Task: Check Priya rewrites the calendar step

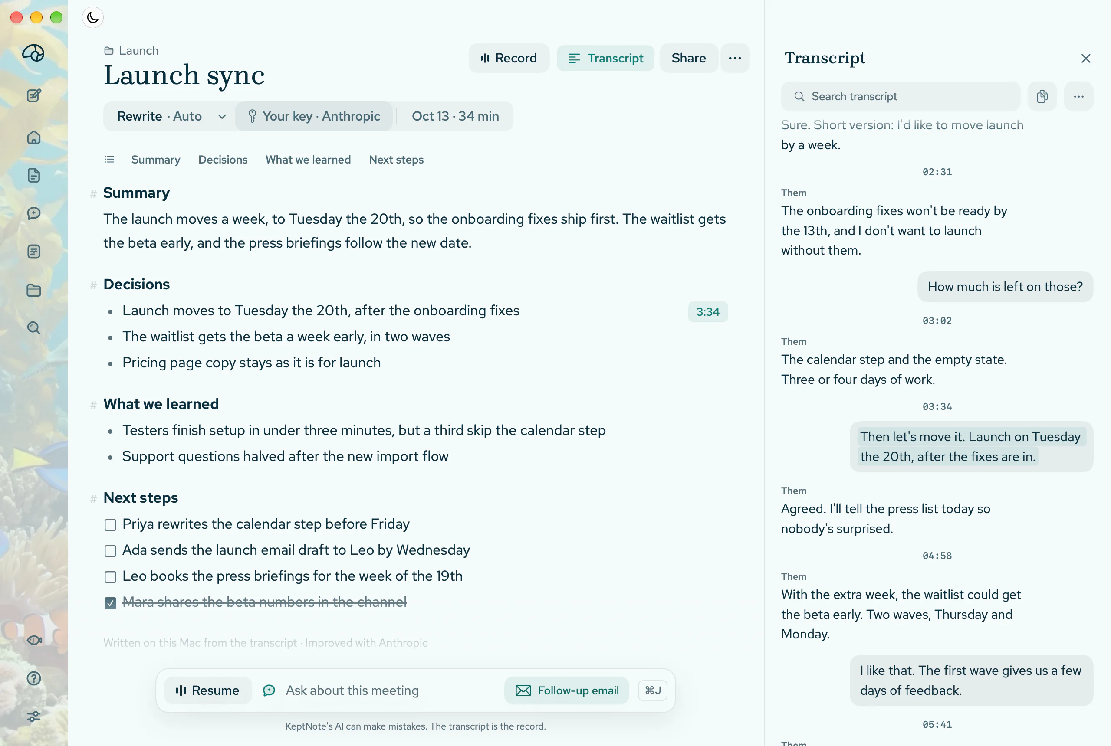Action: coord(110,525)
